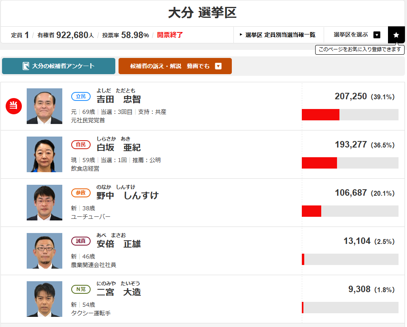The height and width of the screenshot is (327, 407).
Task: Click 二宮 大造 candidate photo
Action: coord(45,299)
